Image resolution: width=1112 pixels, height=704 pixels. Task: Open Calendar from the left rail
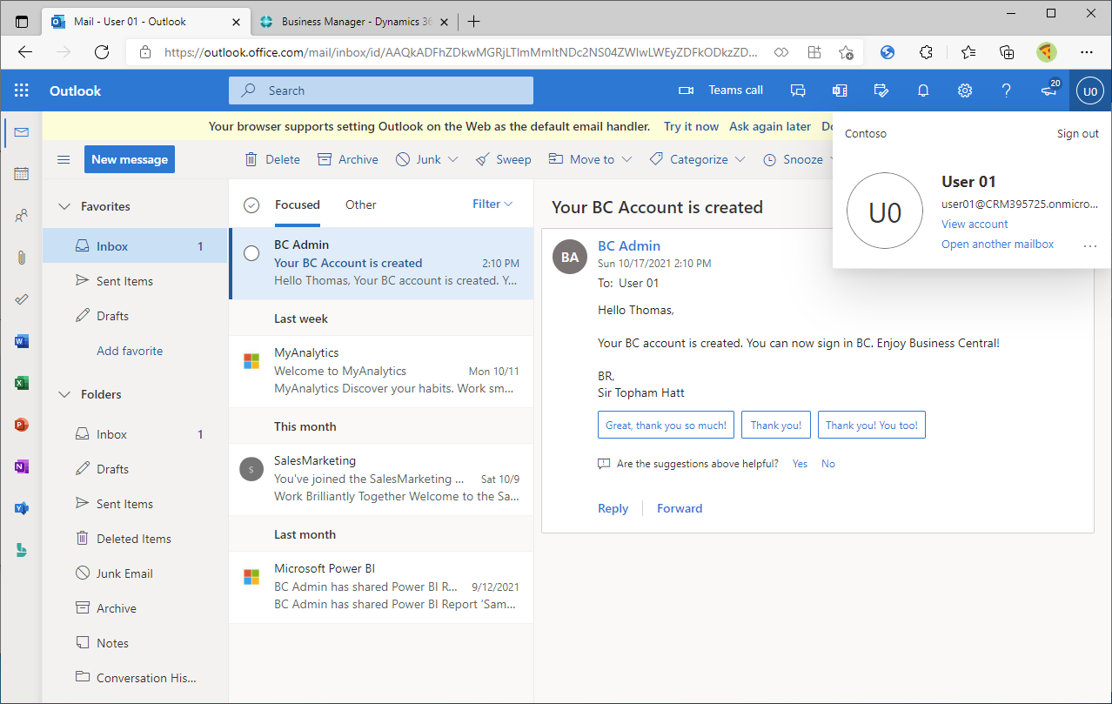[x=21, y=172]
